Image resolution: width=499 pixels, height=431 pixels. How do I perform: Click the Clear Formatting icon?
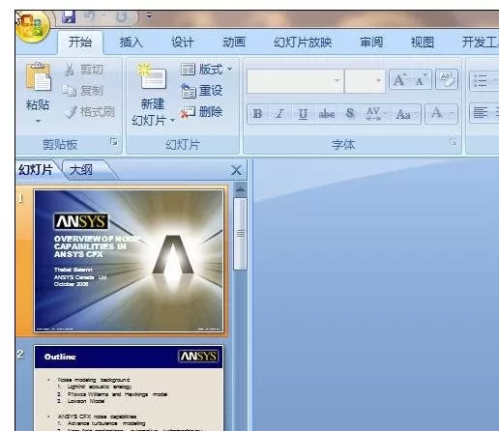pyautogui.click(x=447, y=79)
